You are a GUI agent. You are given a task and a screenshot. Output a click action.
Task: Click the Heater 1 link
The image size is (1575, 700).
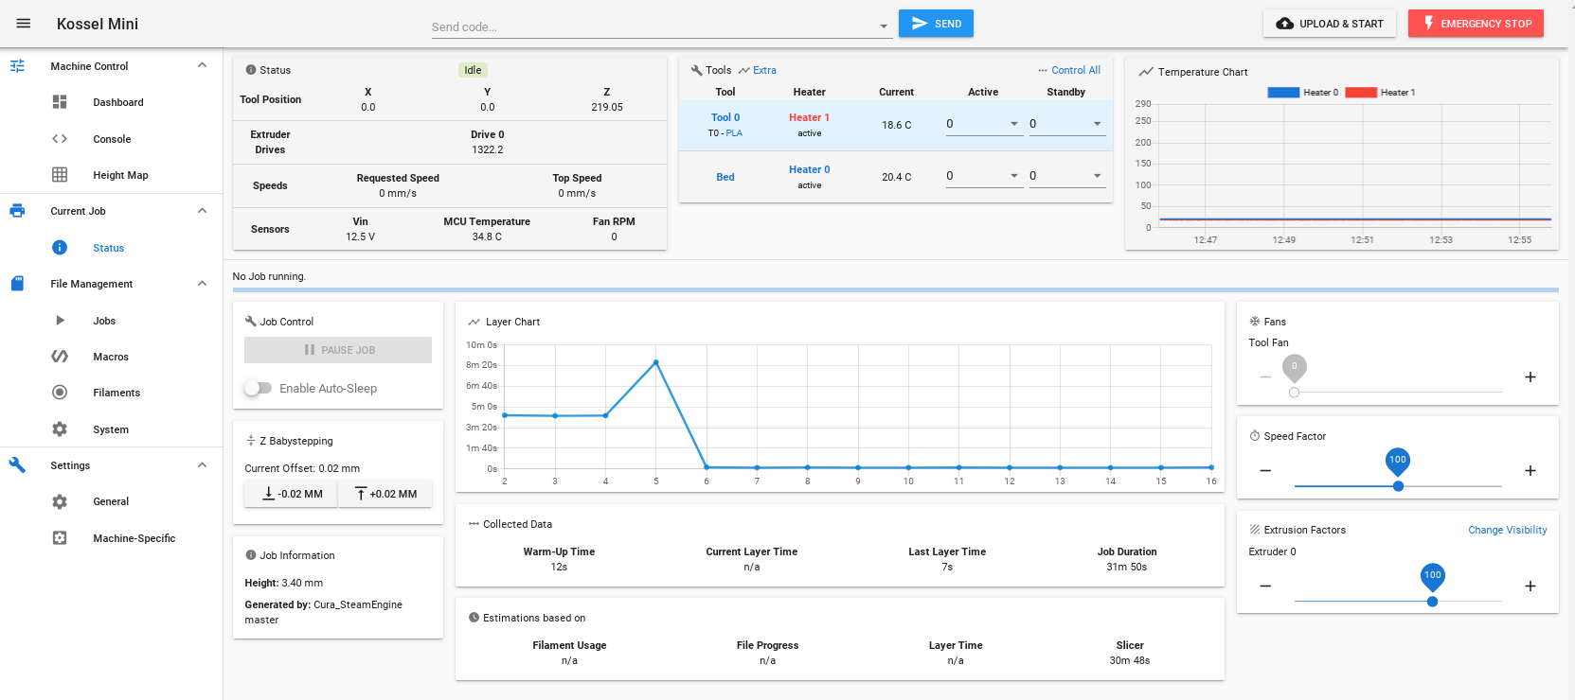pos(809,117)
